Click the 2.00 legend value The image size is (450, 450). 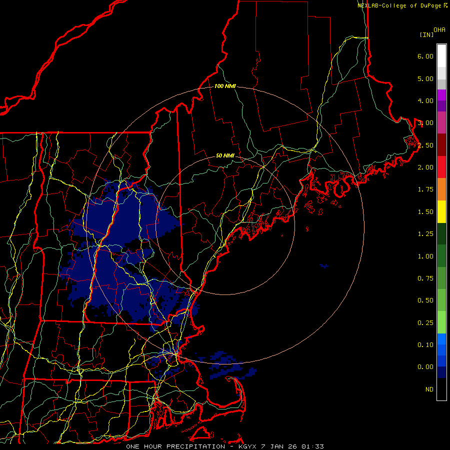(425, 167)
